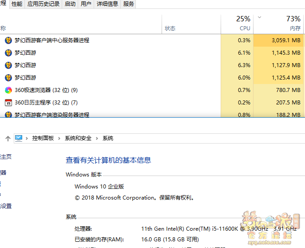Select the 360日历主程序 (32 位) (7) row name
The height and width of the screenshot is (248, 305).
[46, 103]
